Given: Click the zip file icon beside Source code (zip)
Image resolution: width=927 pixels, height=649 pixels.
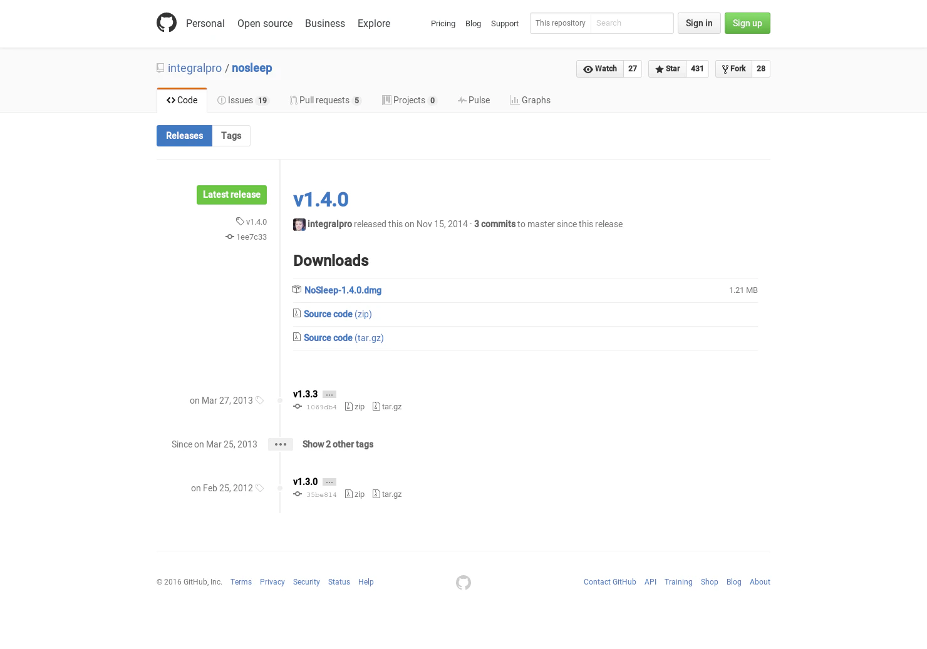Looking at the screenshot, I should [x=297, y=313].
